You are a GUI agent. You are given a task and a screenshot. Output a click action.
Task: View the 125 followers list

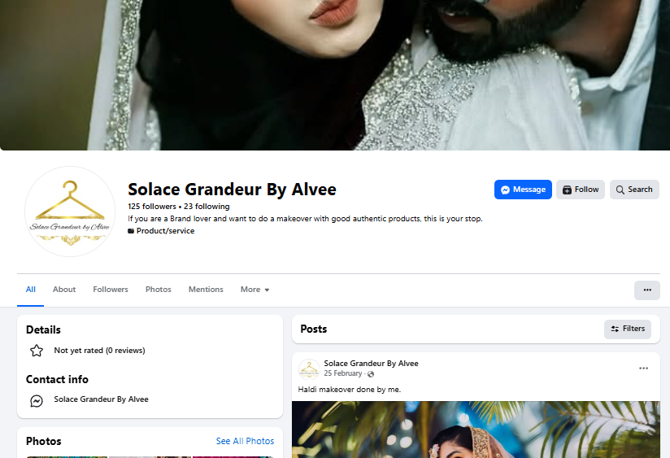[152, 207]
